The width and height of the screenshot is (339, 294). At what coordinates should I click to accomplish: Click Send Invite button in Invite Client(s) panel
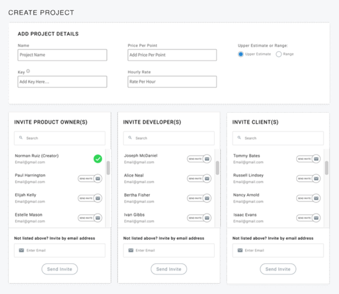point(278,269)
